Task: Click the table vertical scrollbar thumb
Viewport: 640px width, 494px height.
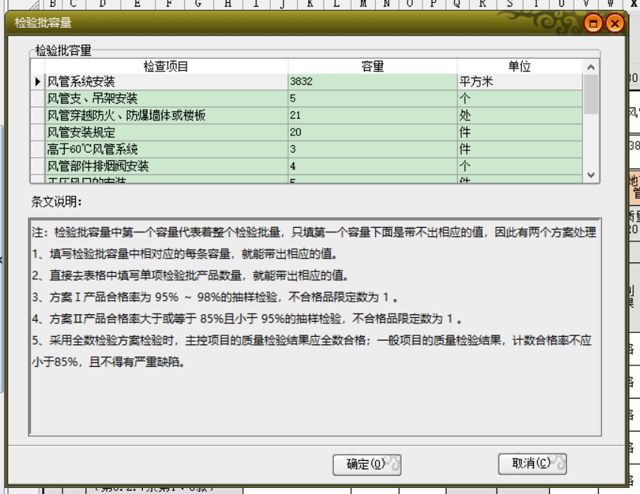Action: [x=590, y=94]
